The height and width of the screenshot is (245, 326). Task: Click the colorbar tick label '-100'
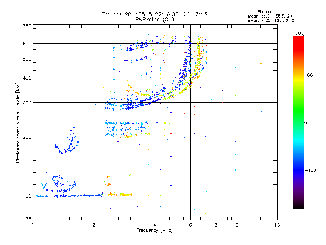pos(310,170)
